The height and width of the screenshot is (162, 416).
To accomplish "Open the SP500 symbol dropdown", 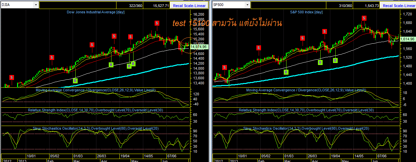I will pyautogui.click(x=247, y=5).
